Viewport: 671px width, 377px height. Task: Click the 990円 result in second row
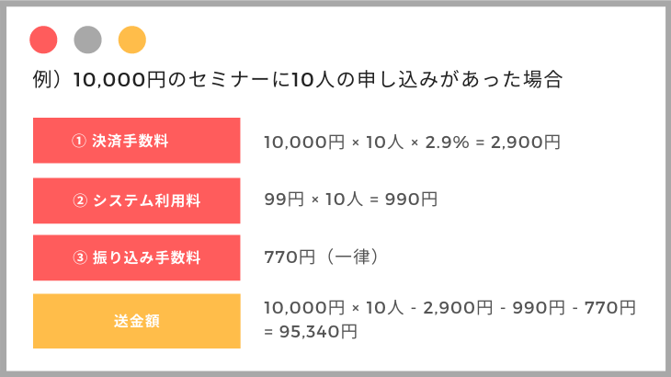coord(411,199)
